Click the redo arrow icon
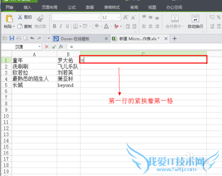 (39, 39)
